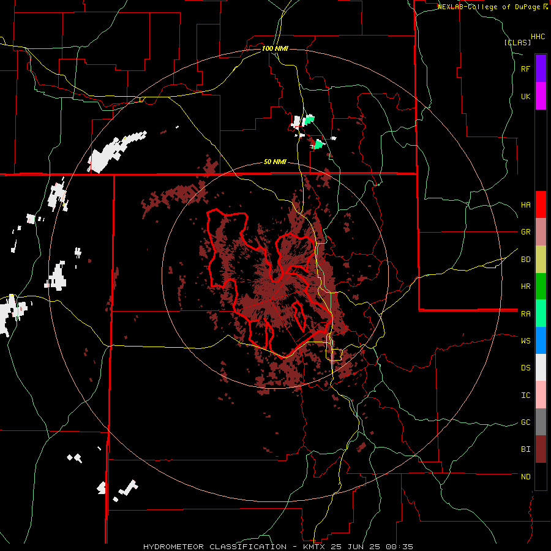The height and width of the screenshot is (551, 551).
Task: Click the GC legend label
Action: (x=525, y=422)
